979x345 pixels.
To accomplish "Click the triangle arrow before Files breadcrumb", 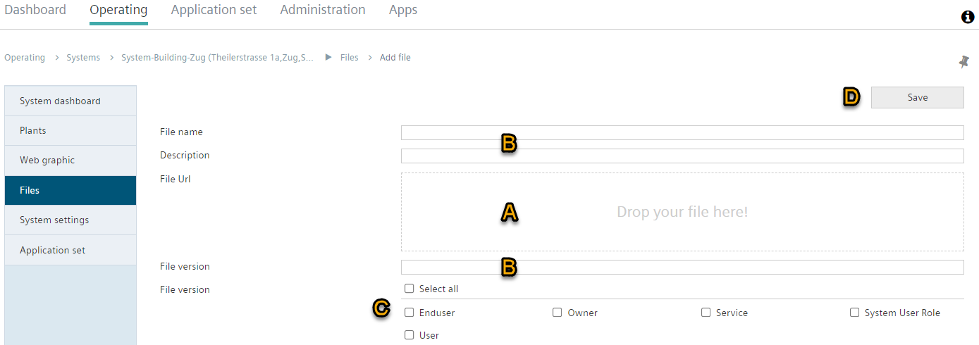I will (328, 57).
